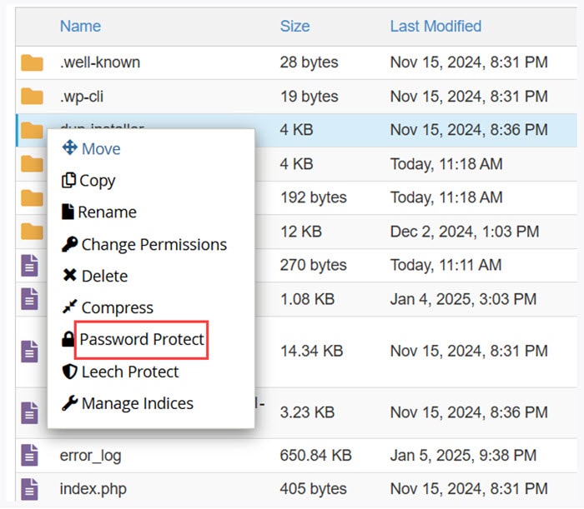584x509 pixels.
Task: Click the shield icon beside Leech Protect
Action: (69, 372)
